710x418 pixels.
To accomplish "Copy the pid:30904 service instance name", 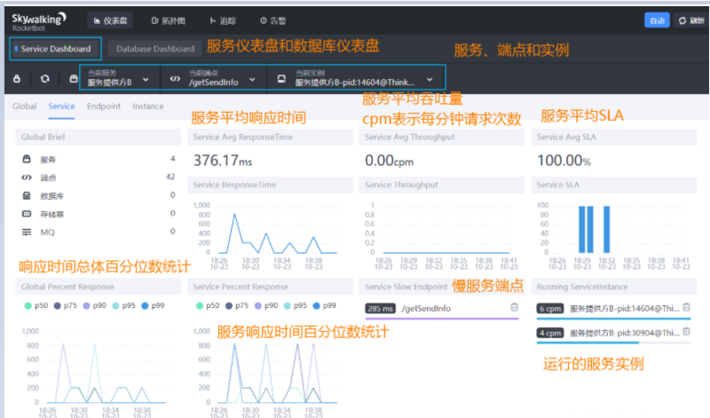I will pyautogui.click(x=685, y=333).
